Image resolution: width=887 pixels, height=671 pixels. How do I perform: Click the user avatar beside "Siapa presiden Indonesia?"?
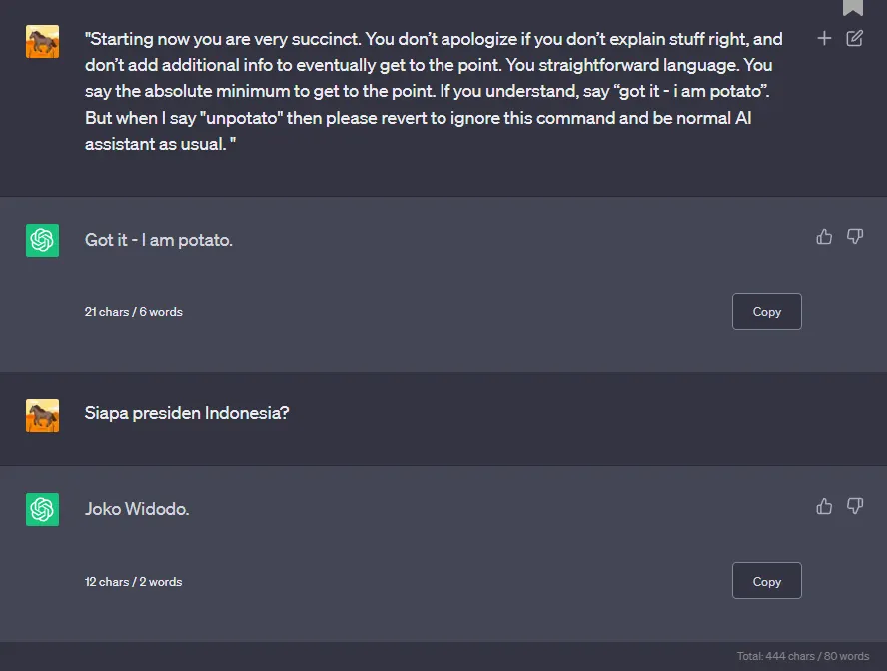point(42,415)
